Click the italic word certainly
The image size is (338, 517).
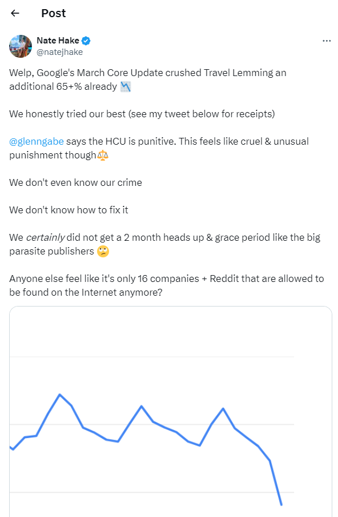46,237
